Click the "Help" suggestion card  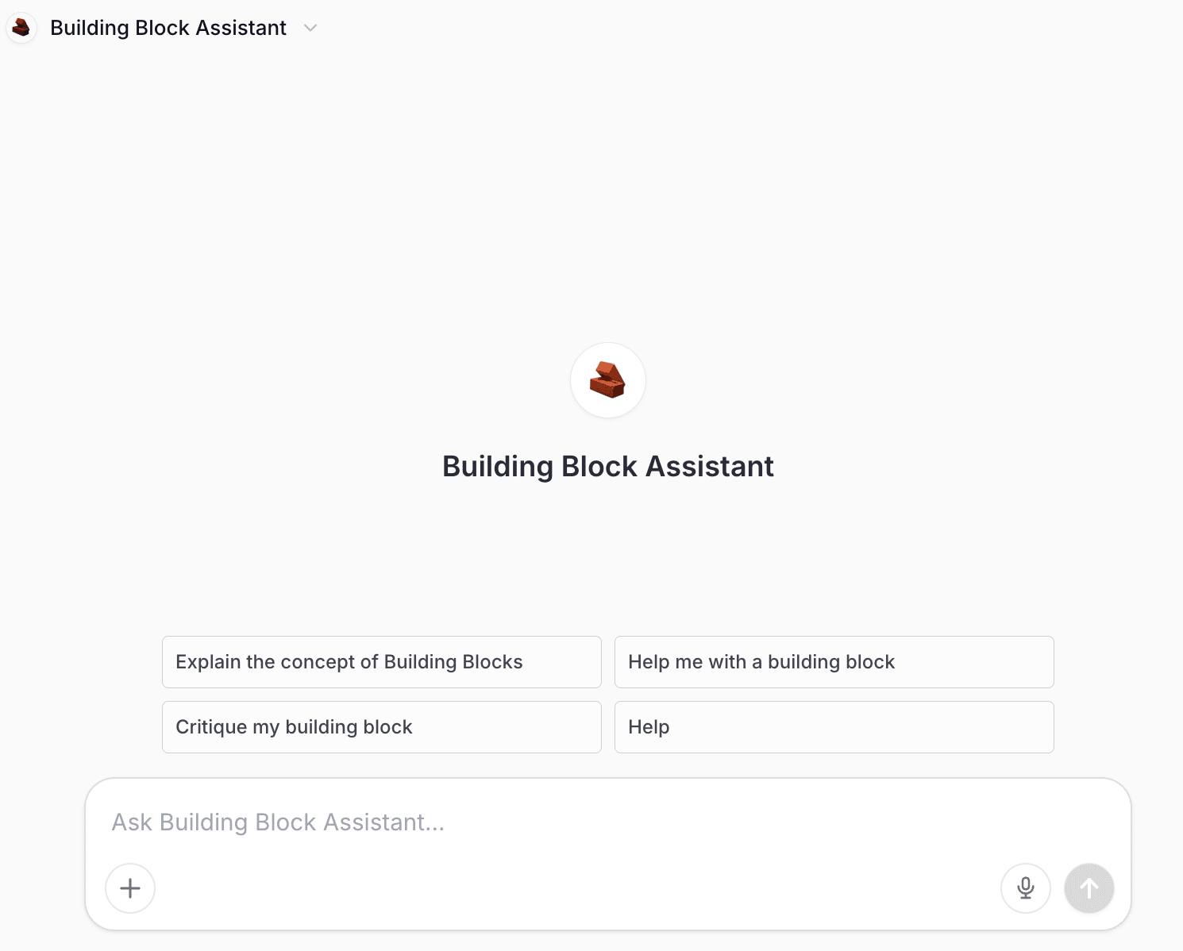coord(834,727)
